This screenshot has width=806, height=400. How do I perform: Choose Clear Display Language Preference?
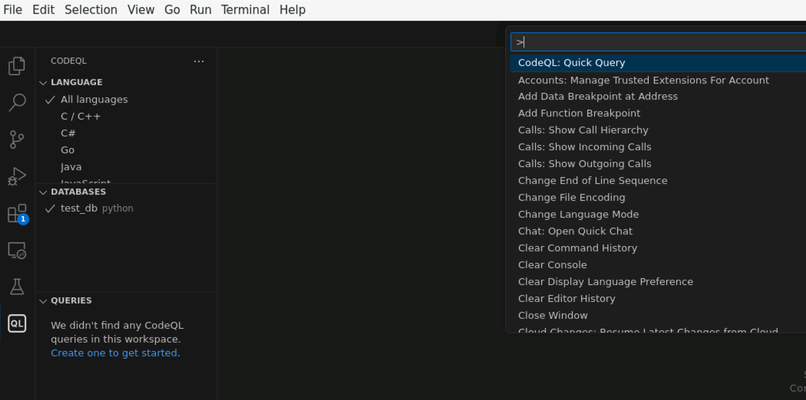point(657,282)
